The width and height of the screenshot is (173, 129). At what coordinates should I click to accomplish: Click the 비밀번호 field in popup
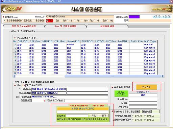pyautogui.click(x=77, y=116)
